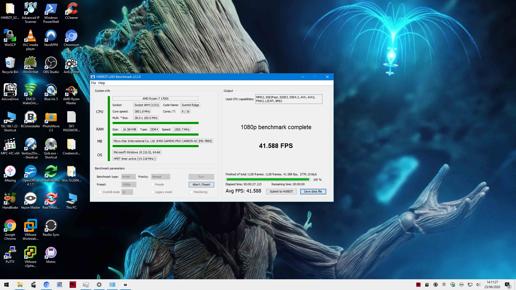The width and height of the screenshot is (516, 290).
Task: Open the Overkill mode 2x dropdown
Action: click(127, 192)
